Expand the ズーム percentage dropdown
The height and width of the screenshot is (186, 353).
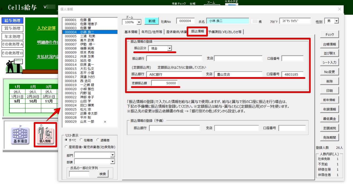[x=139, y=22]
